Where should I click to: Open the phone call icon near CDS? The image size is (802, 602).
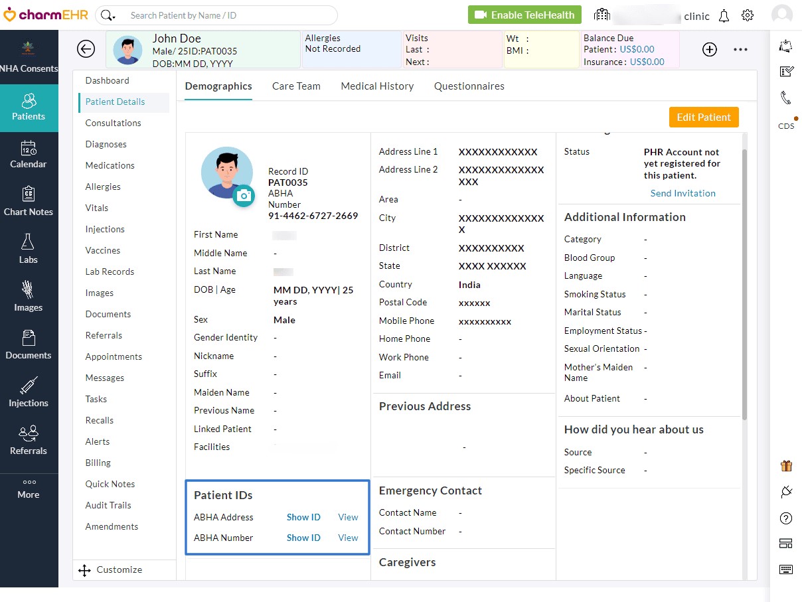[x=785, y=98]
